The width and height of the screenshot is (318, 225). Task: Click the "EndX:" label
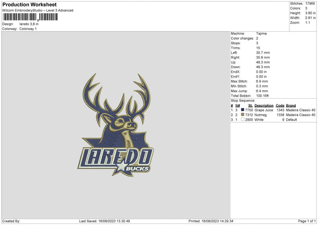235,72
